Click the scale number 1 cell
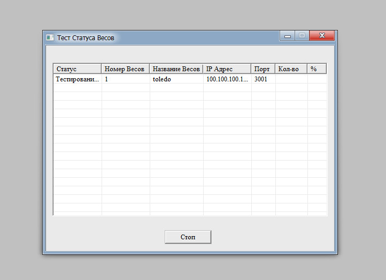 [x=125, y=79]
